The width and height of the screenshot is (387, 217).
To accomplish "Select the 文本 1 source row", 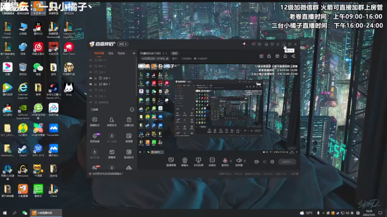I will coord(112,78).
